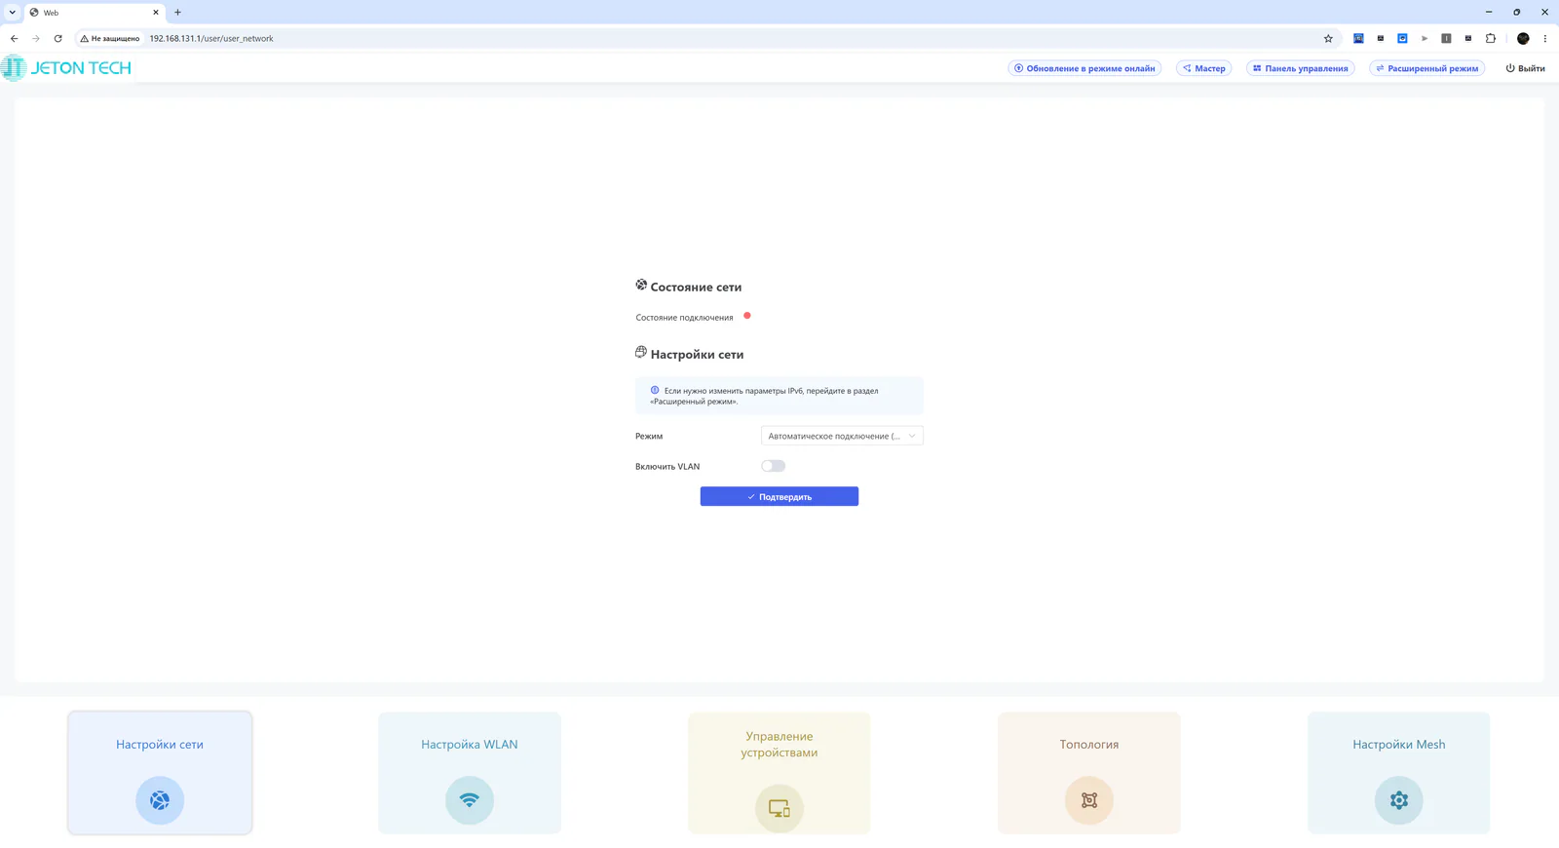Screen dimensions: 1559x848
Task: Click the gray play-arrow extension icon
Action: pos(1425,39)
